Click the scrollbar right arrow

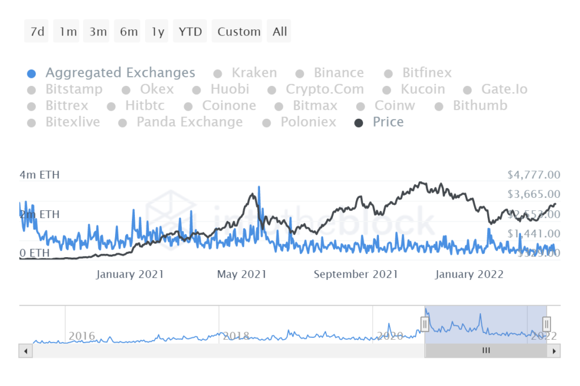[x=554, y=351]
